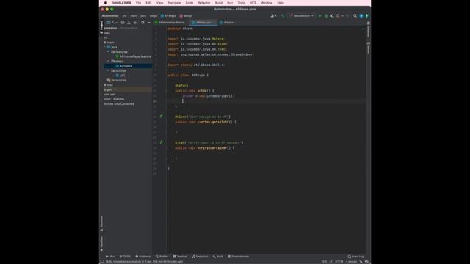Select test folder in project tree

[x=108, y=85]
